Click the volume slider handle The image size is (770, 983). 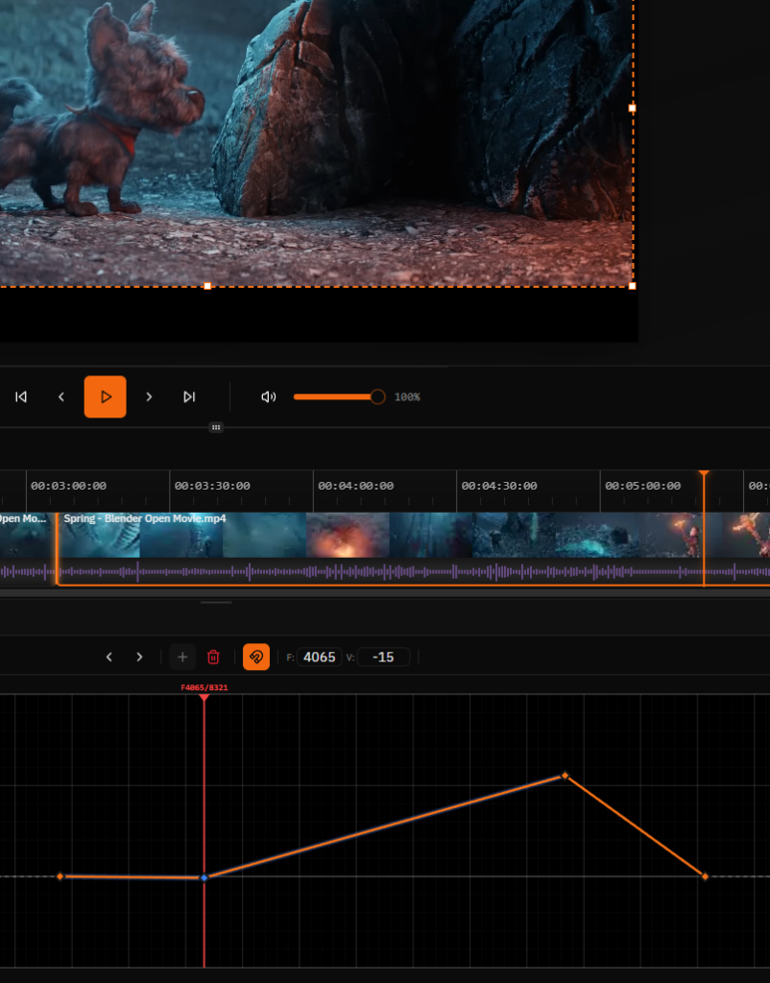tap(377, 396)
